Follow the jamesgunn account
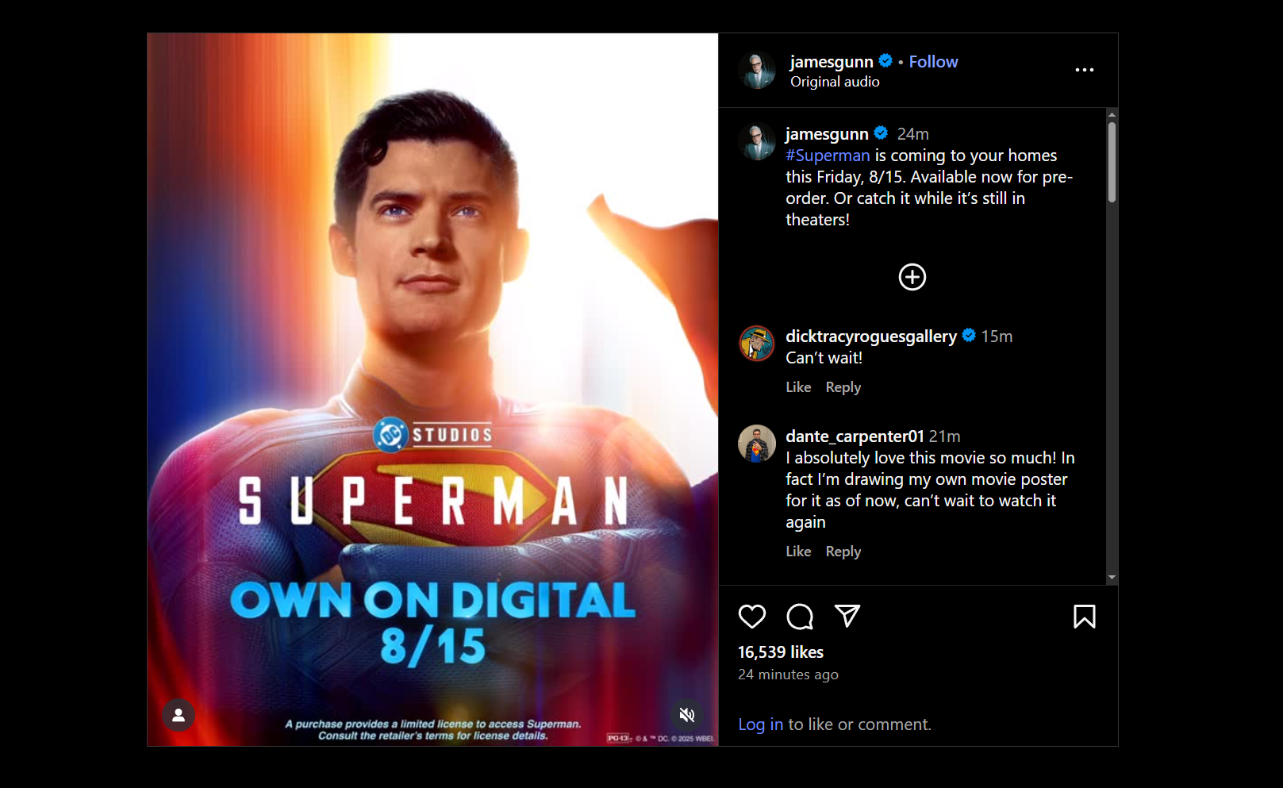The height and width of the screenshot is (788, 1283). coord(933,62)
